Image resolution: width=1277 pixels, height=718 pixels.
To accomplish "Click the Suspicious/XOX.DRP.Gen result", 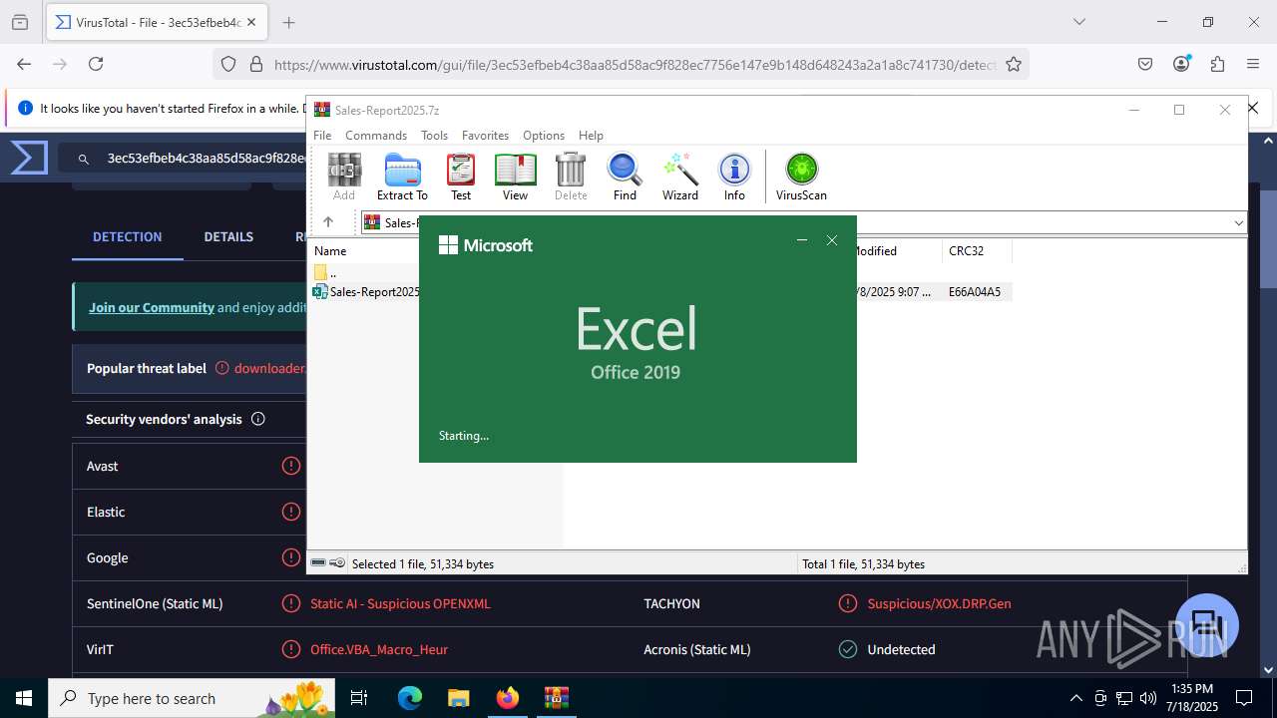I will point(939,603).
